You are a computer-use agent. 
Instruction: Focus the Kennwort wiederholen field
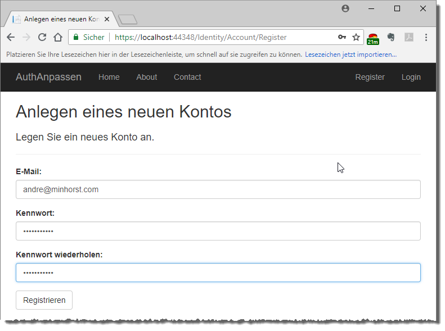218,273
